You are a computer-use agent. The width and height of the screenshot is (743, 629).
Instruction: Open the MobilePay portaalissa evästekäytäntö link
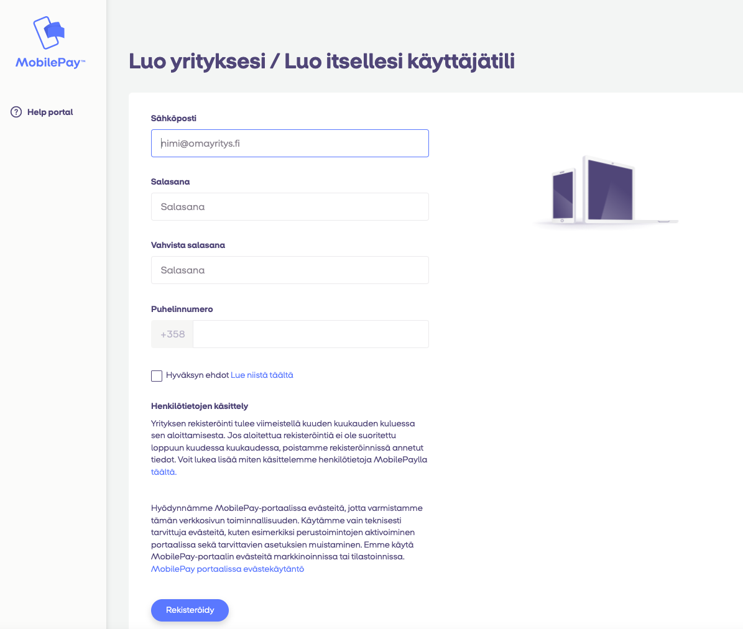tap(228, 569)
